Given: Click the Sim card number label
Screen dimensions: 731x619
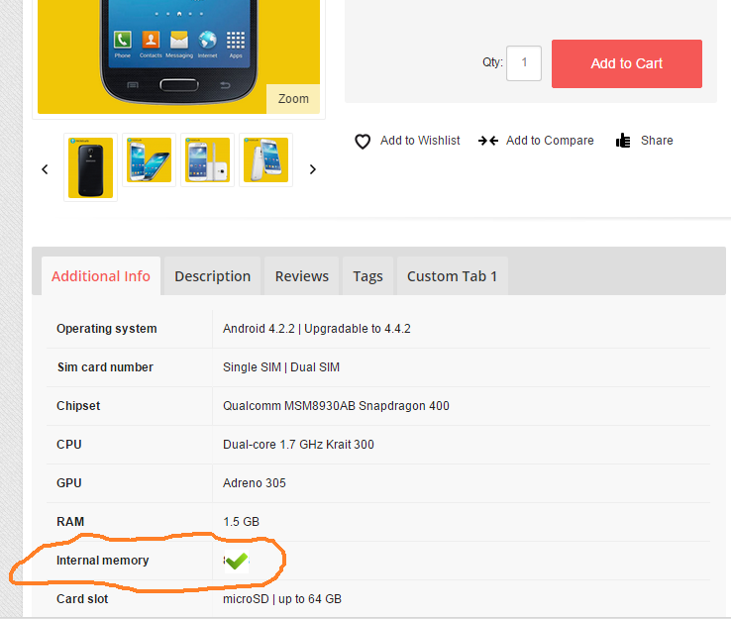Looking at the screenshot, I should pos(105,367).
